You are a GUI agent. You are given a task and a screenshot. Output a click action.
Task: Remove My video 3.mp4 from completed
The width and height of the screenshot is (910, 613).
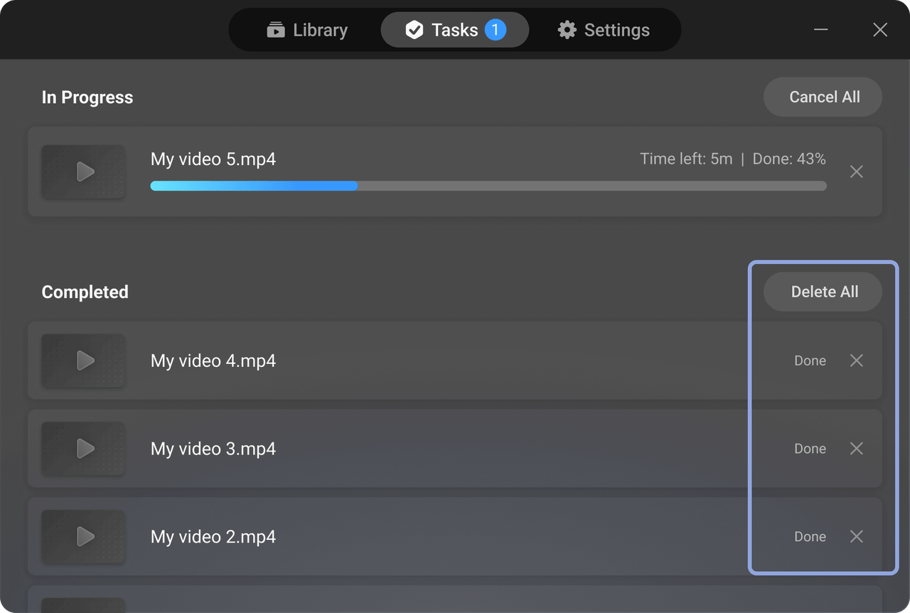point(857,449)
